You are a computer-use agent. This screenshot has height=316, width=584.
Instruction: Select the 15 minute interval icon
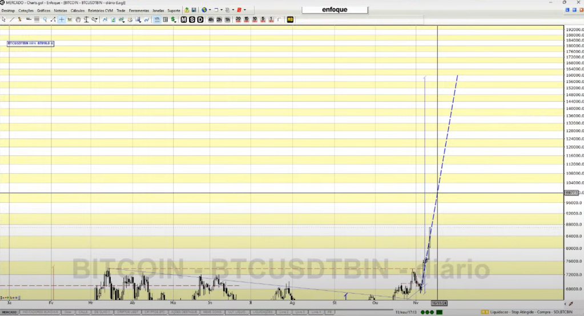[x=246, y=19]
